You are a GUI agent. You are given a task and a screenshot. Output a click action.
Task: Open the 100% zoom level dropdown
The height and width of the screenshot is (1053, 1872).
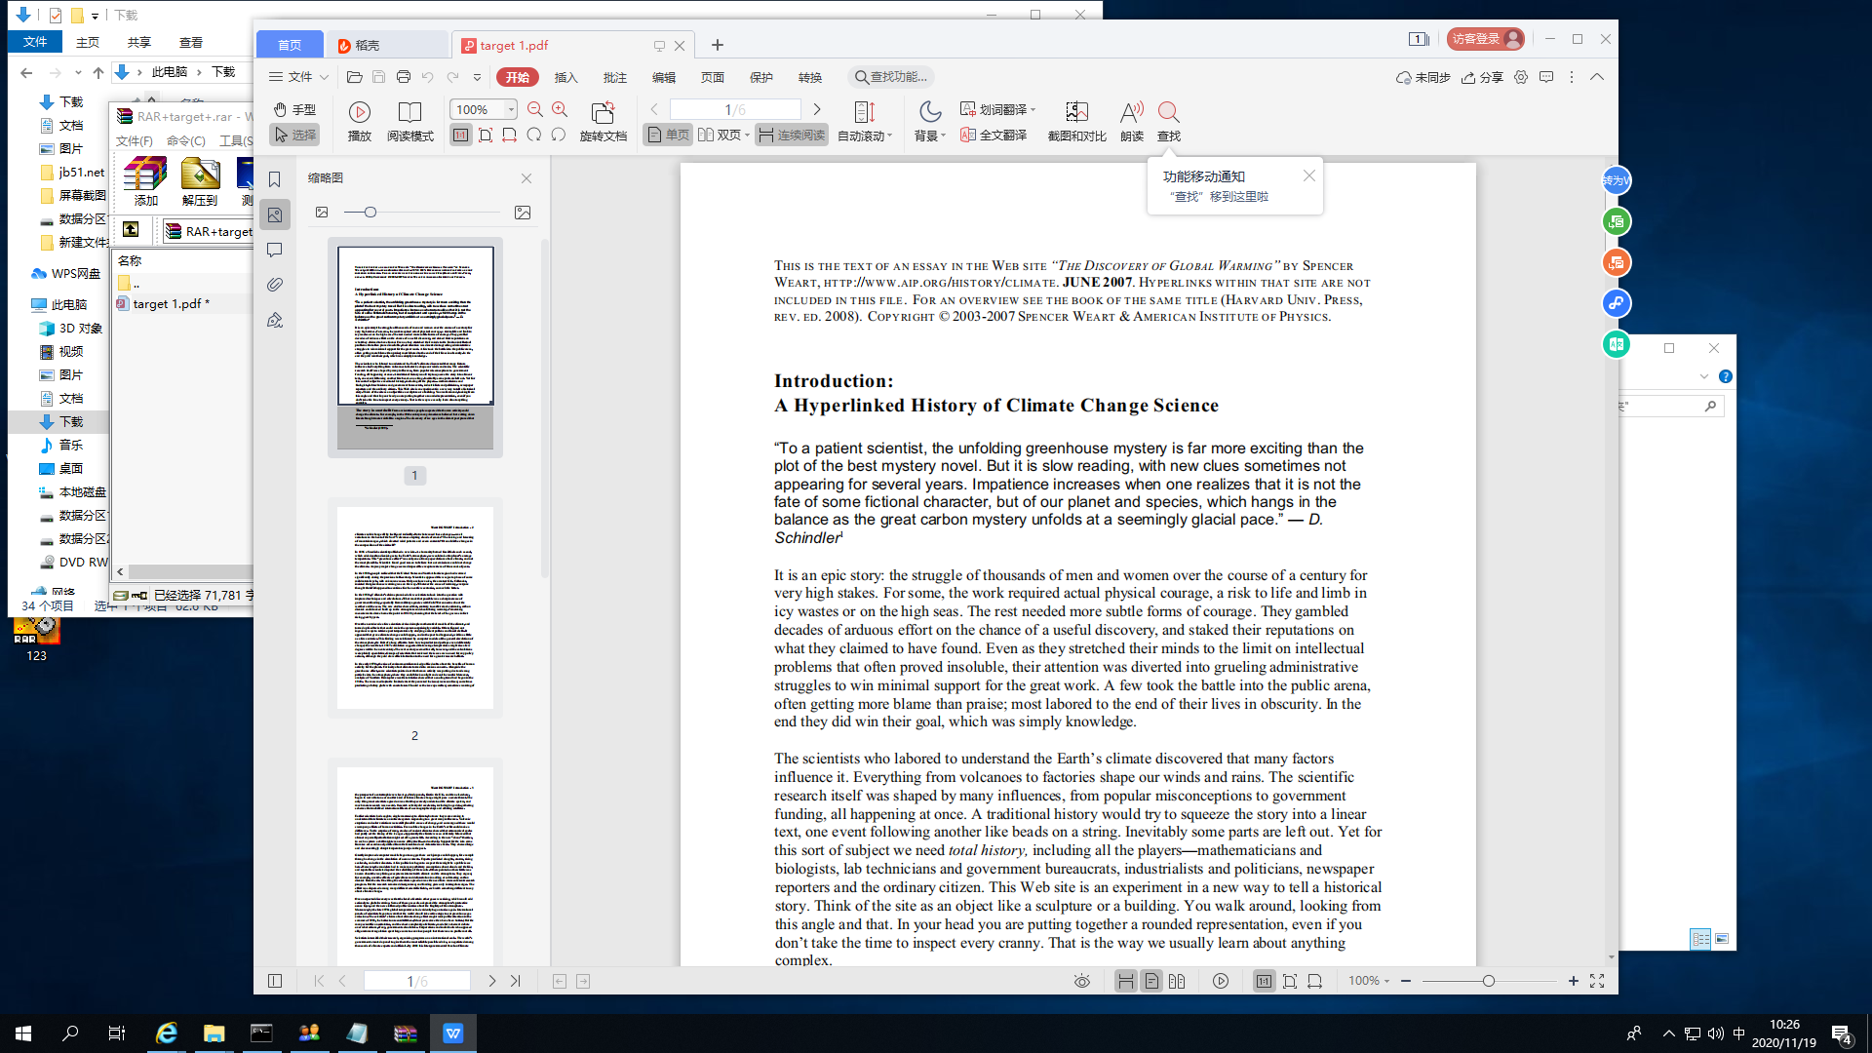click(x=510, y=110)
